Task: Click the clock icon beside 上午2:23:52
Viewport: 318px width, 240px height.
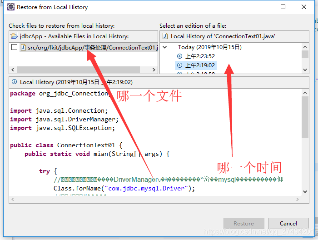Action: [x=180, y=56]
